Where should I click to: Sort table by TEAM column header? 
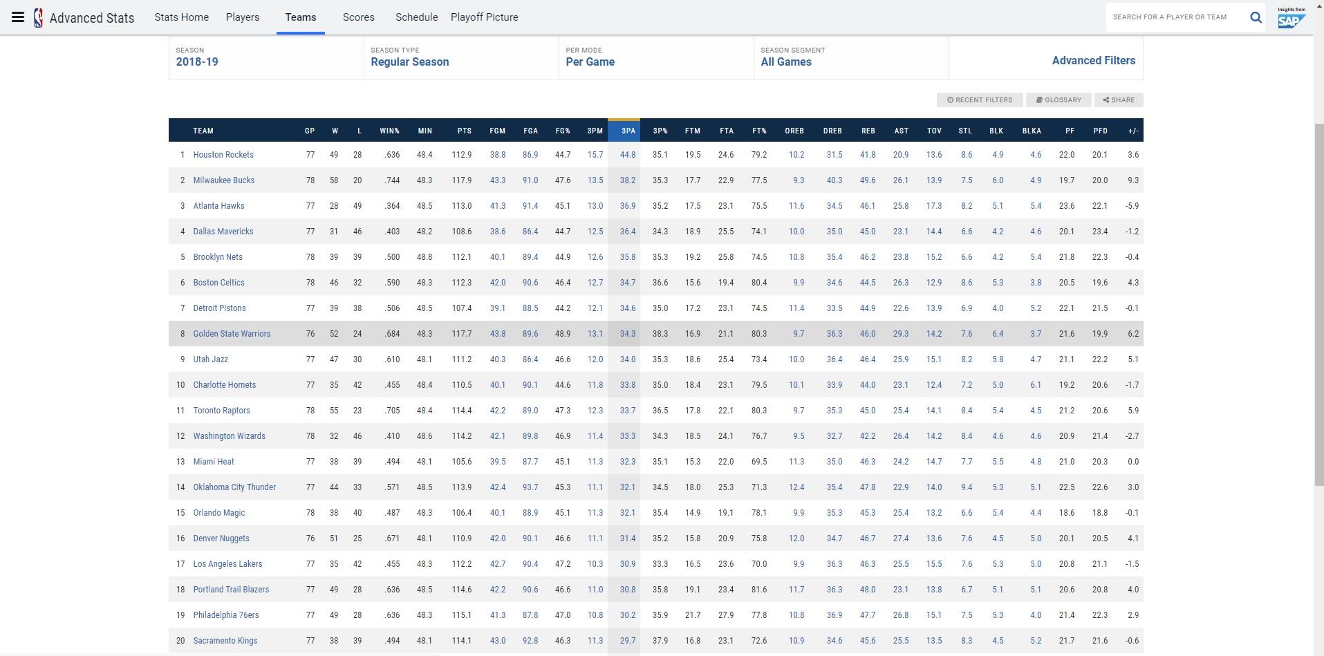[x=203, y=131]
